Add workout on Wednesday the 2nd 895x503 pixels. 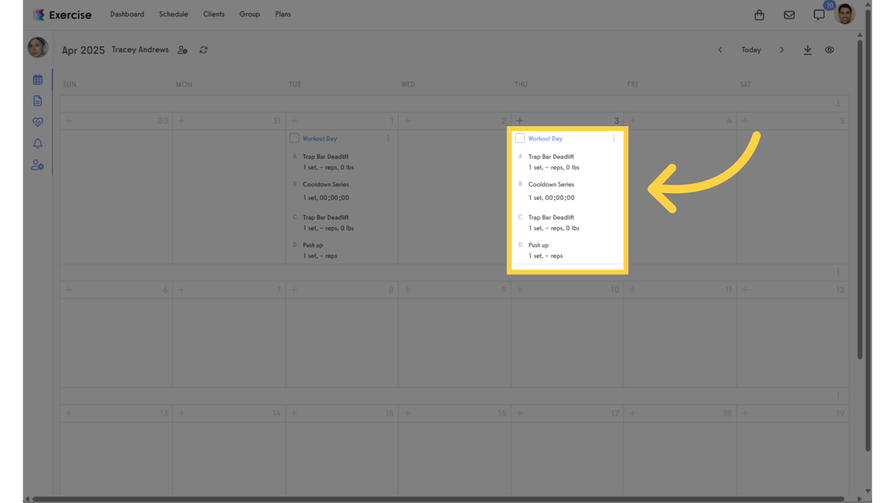click(x=407, y=121)
